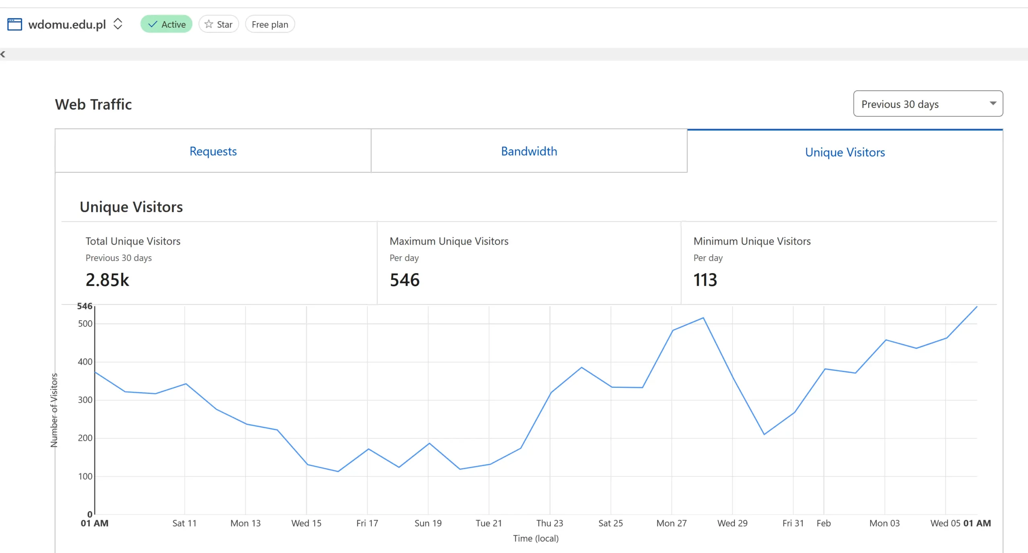Viewport: 1028px width, 553px height.
Task: Open the wdomu.edu.pl domain switcher chevrons
Action: [x=118, y=24]
